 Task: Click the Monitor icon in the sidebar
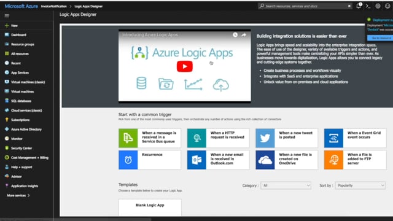tap(7, 139)
